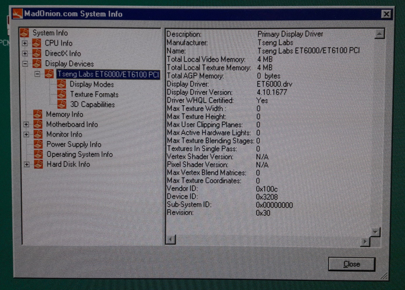
Task: Expand the Motherboard Info branch
Action: [26, 124]
